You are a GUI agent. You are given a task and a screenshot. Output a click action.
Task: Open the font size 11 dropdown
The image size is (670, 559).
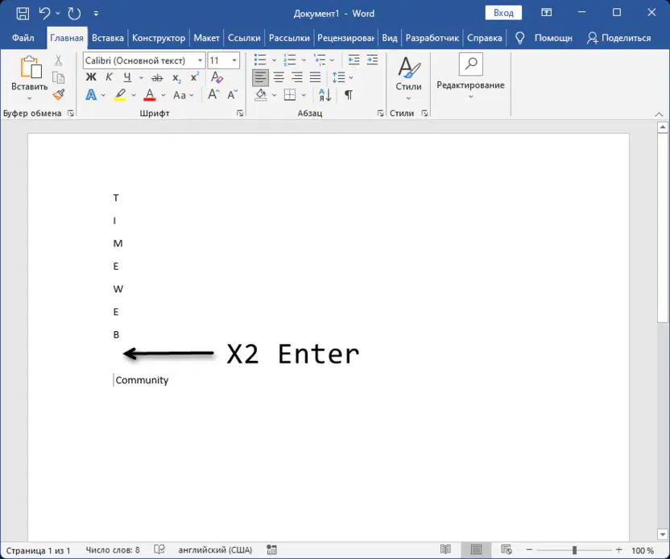[x=234, y=60]
